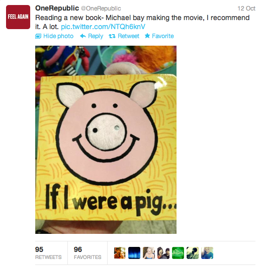Click the Retweet arrows icon
258x270 pixels.
112,36
